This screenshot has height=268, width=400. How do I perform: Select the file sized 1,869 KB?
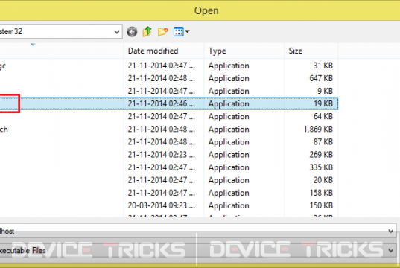pyautogui.click(x=169, y=130)
